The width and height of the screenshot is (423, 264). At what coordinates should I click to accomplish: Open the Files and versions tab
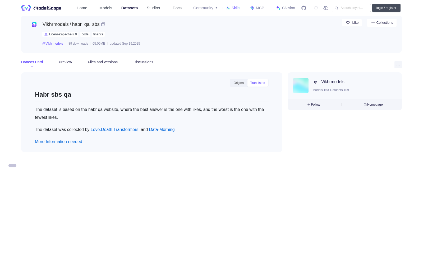pos(103,62)
